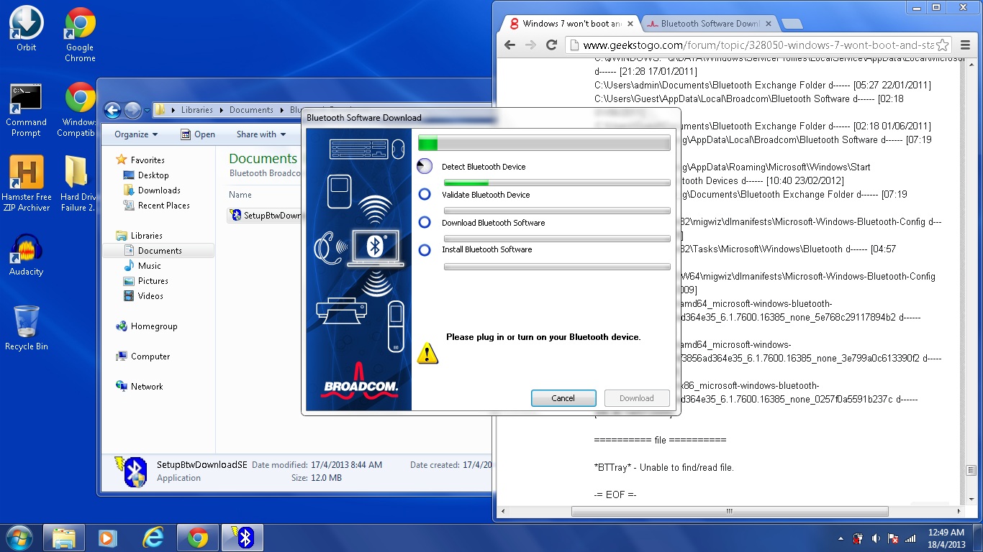983x552 pixels.
Task: Reload the geekstogo page in Chrome
Action: [x=552, y=45]
